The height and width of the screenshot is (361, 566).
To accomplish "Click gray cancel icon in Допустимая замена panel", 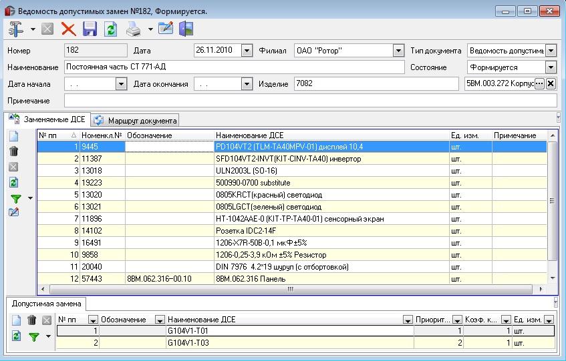I will coord(47,320).
